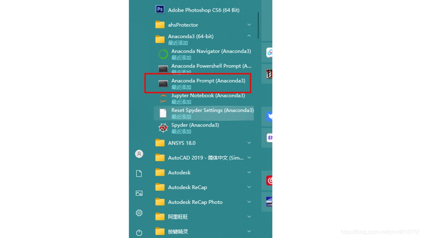Click the Reset Spyder Settings document icon
The width and height of the screenshot is (422, 238).
click(163, 113)
